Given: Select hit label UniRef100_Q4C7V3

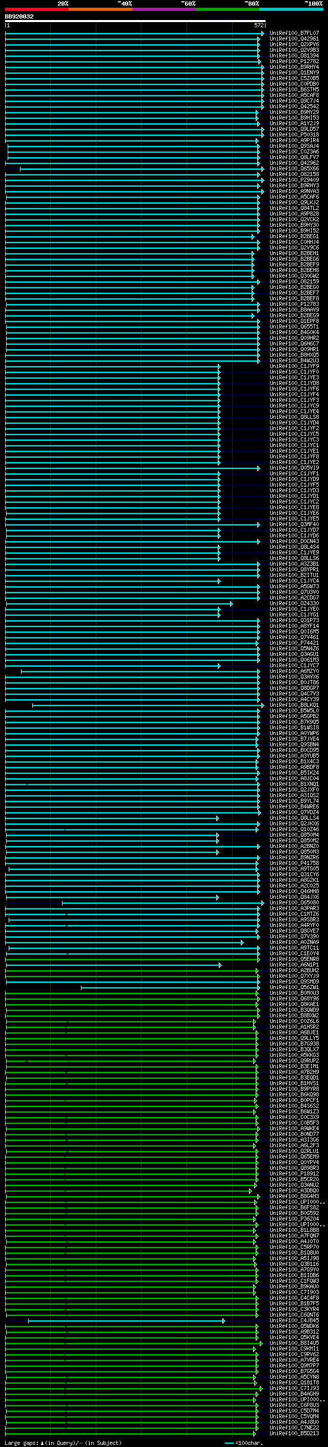Looking at the screenshot, I should point(294,694).
